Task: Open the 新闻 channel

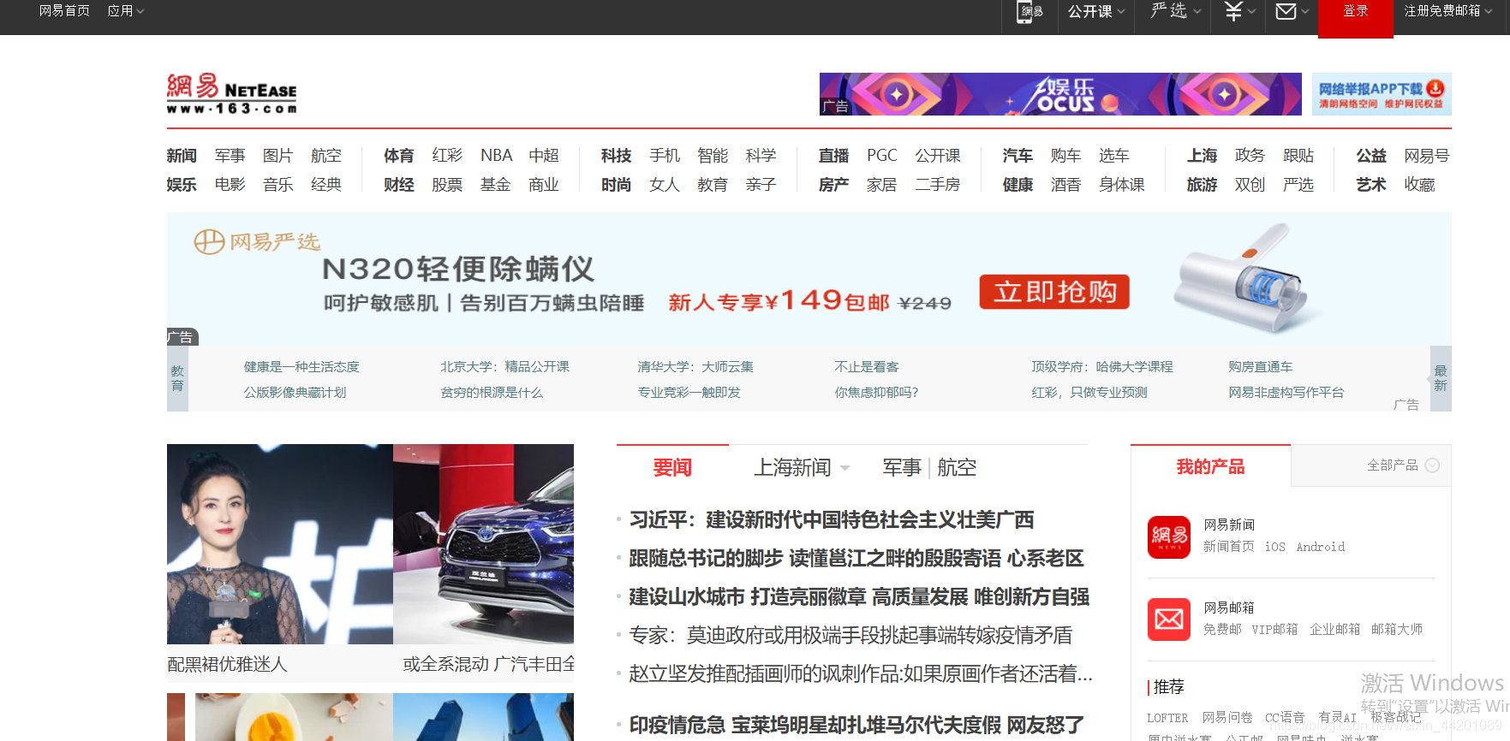Action: tap(182, 156)
